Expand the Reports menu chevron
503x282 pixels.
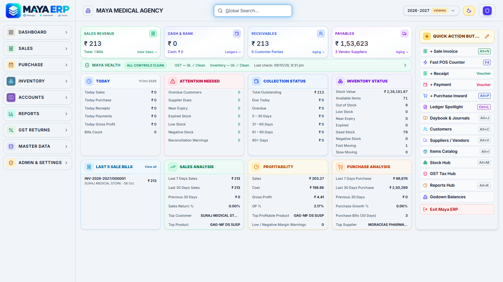66,114
